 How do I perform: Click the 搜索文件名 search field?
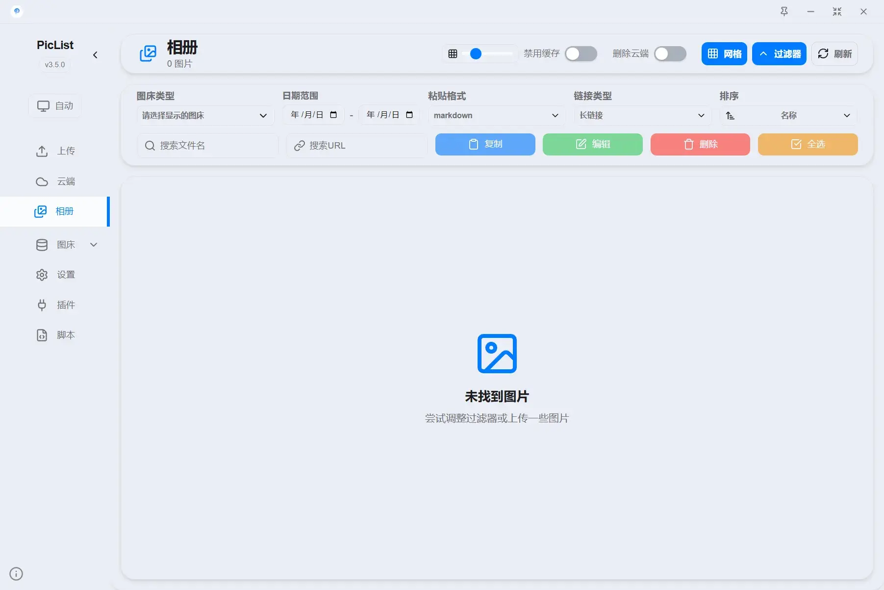coord(207,146)
